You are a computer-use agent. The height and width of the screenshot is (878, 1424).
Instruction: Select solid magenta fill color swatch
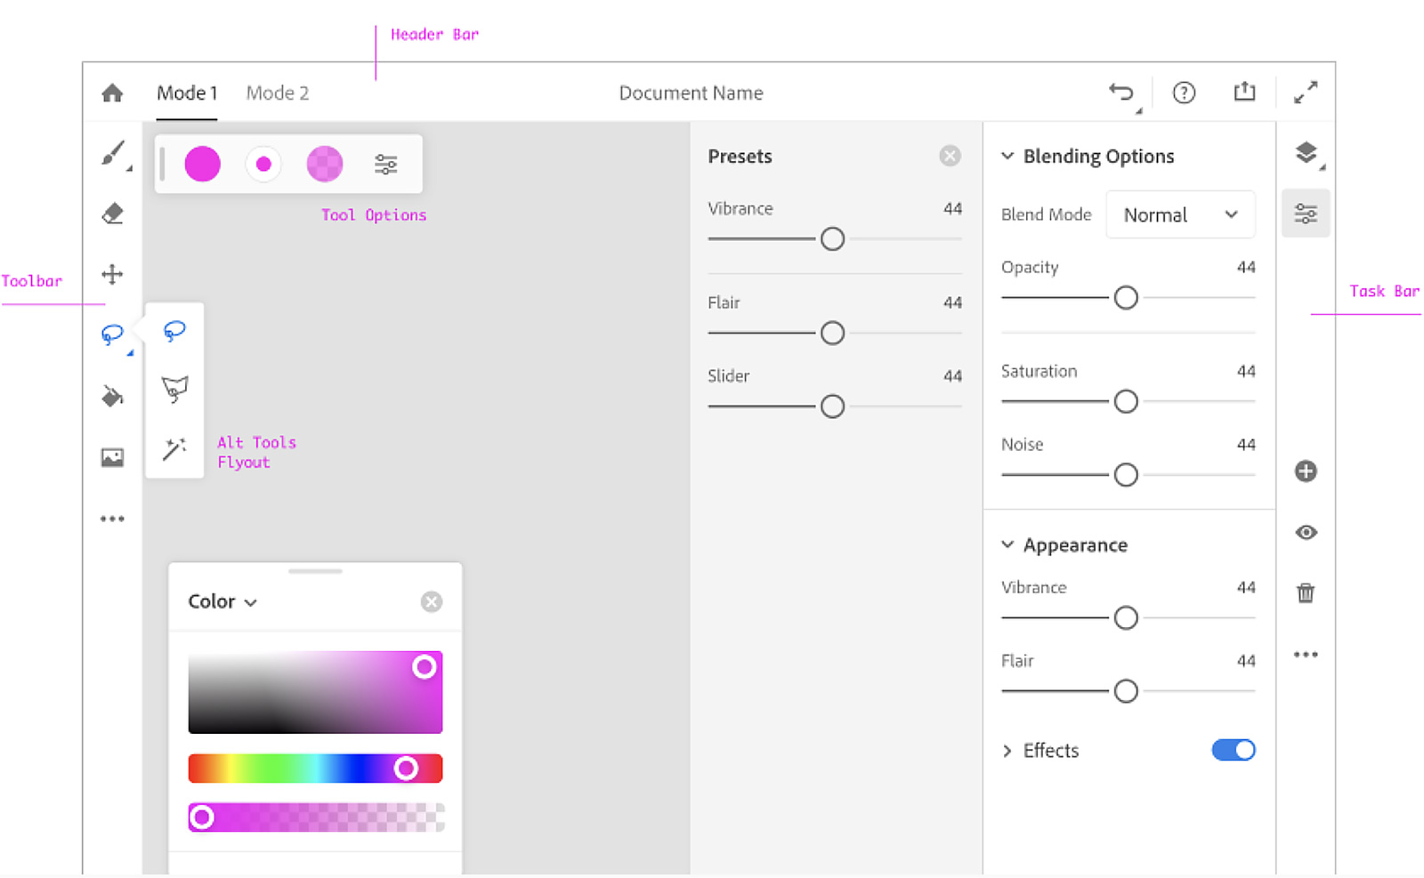tap(202, 165)
